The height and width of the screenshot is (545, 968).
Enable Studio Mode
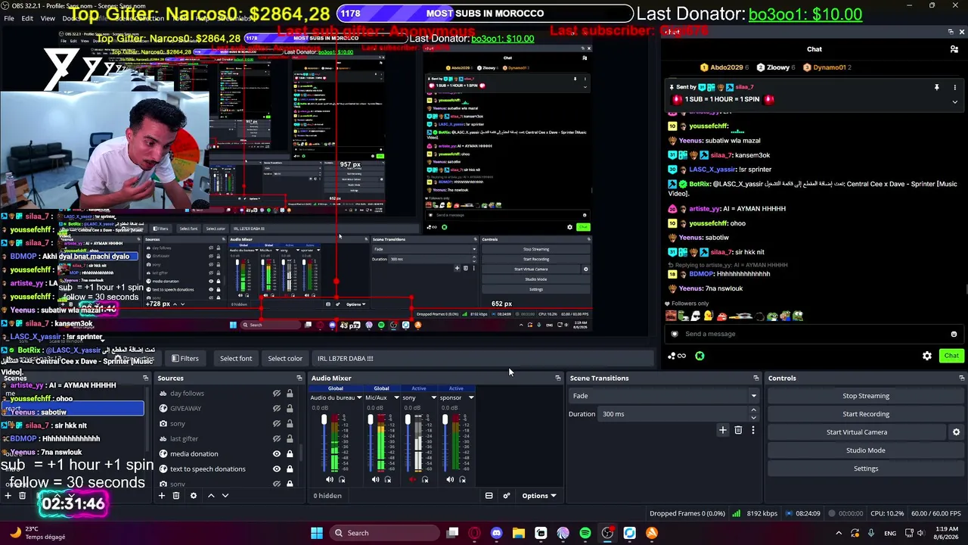pyautogui.click(x=866, y=450)
